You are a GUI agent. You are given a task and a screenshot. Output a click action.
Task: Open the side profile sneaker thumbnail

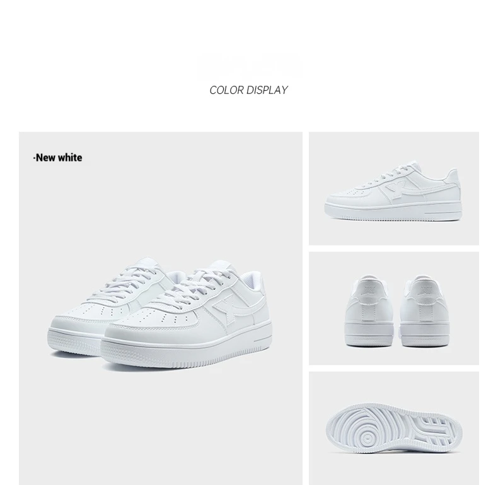394,189
